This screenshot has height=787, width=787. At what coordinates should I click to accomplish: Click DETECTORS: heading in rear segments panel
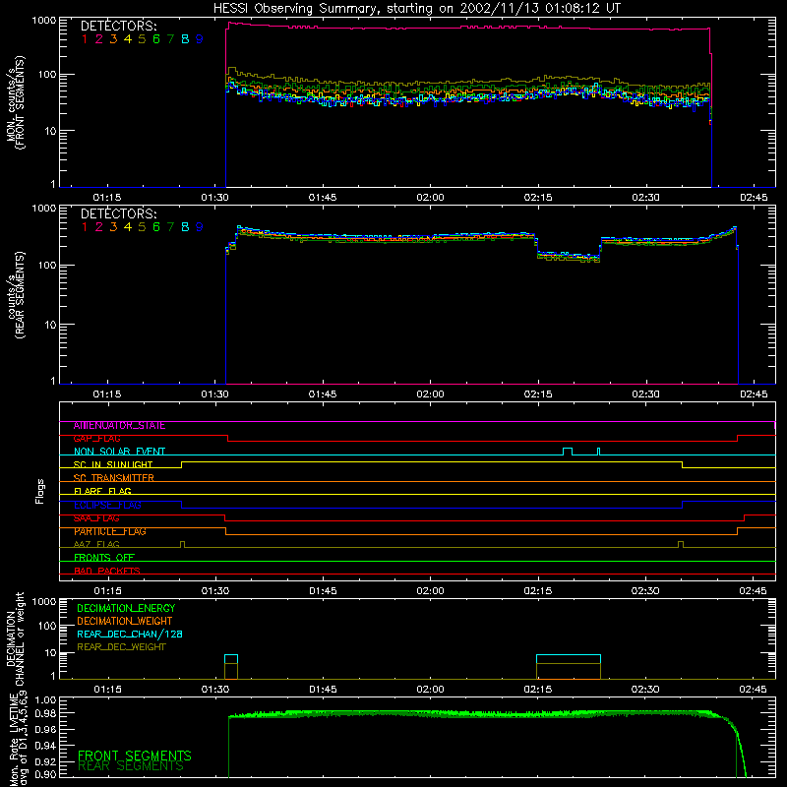coord(118,213)
